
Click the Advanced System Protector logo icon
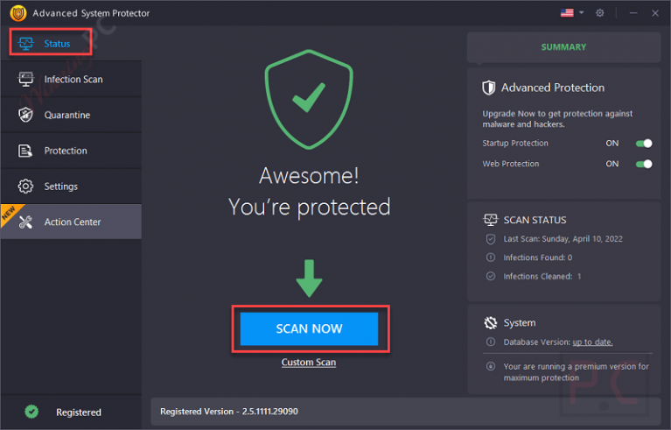point(18,13)
